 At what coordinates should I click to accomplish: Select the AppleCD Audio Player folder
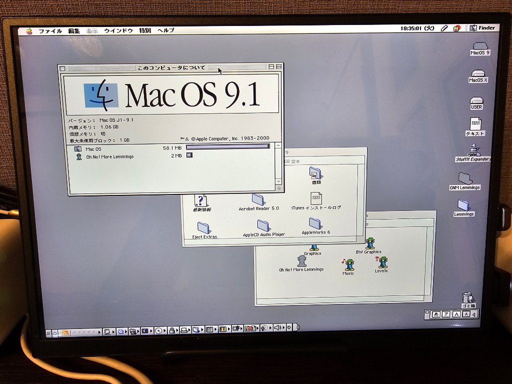(x=264, y=228)
